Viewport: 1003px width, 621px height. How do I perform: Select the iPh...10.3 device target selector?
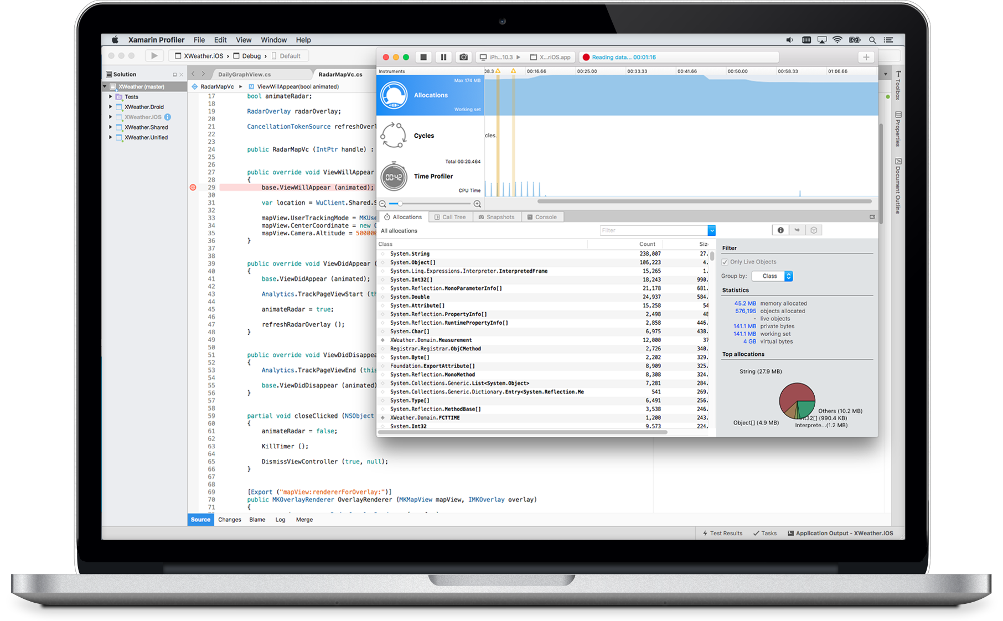500,57
